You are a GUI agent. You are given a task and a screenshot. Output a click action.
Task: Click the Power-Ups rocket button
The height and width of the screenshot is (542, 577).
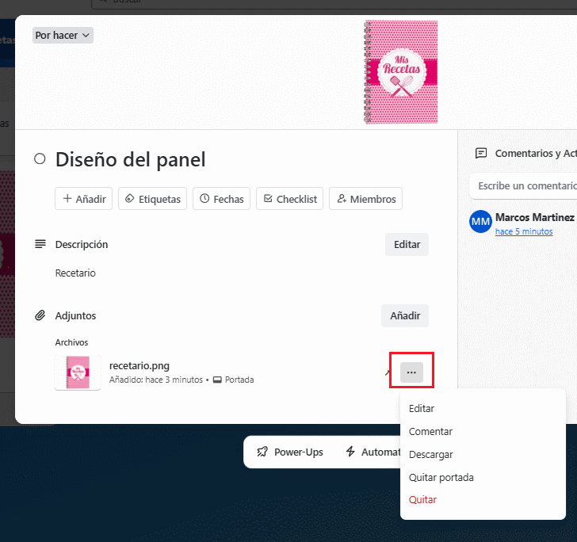290,452
